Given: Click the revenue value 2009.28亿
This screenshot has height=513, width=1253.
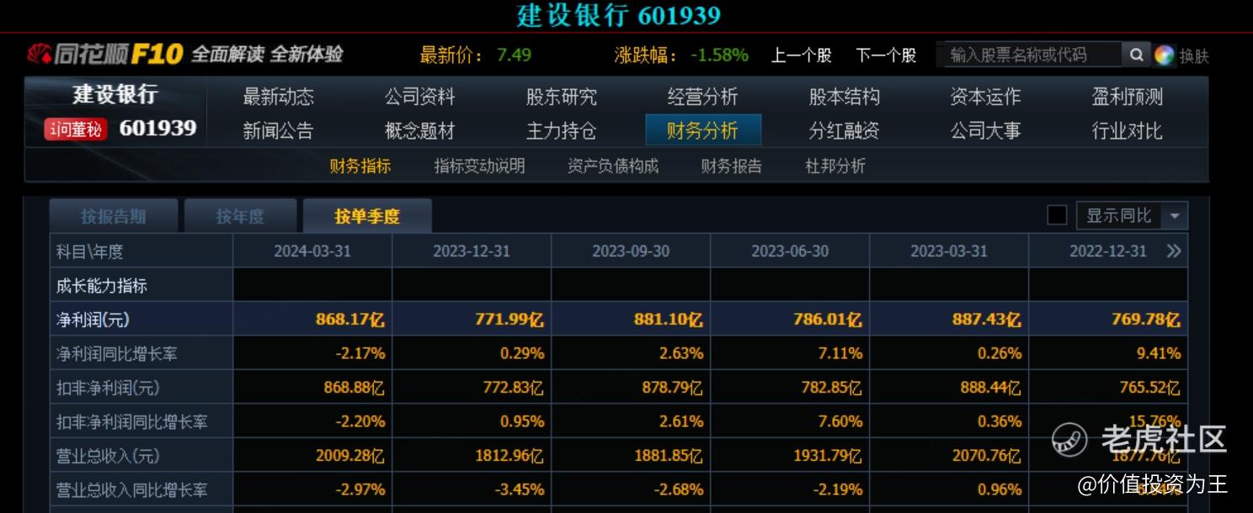Looking at the screenshot, I should [x=350, y=456].
